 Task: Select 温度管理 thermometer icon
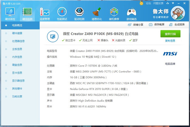[44, 13]
